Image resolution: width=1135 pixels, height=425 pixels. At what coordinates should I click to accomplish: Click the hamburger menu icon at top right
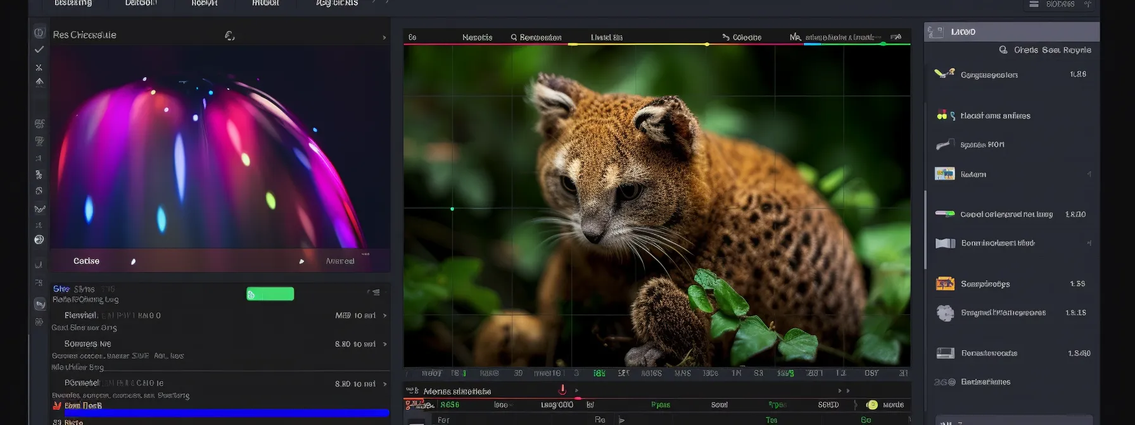pyautogui.click(x=1034, y=4)
